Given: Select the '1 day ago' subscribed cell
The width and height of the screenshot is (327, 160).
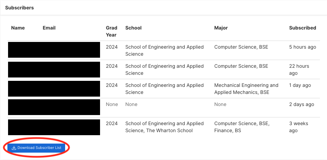Looking at the screenshot, I should click(x=300, y=86).
